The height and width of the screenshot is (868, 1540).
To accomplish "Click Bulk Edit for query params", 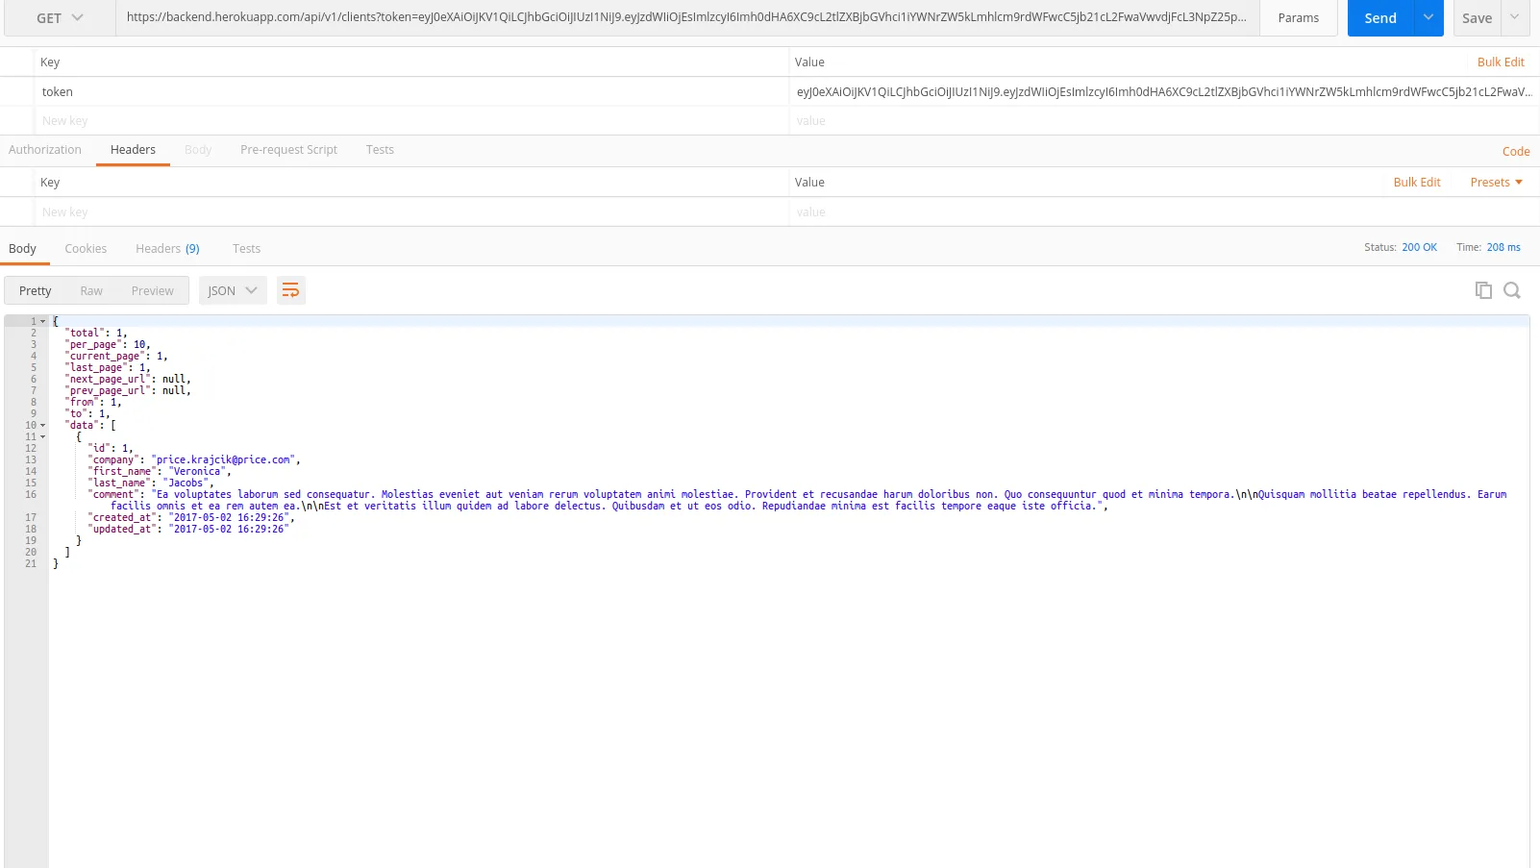I will tap(1501, 62).
